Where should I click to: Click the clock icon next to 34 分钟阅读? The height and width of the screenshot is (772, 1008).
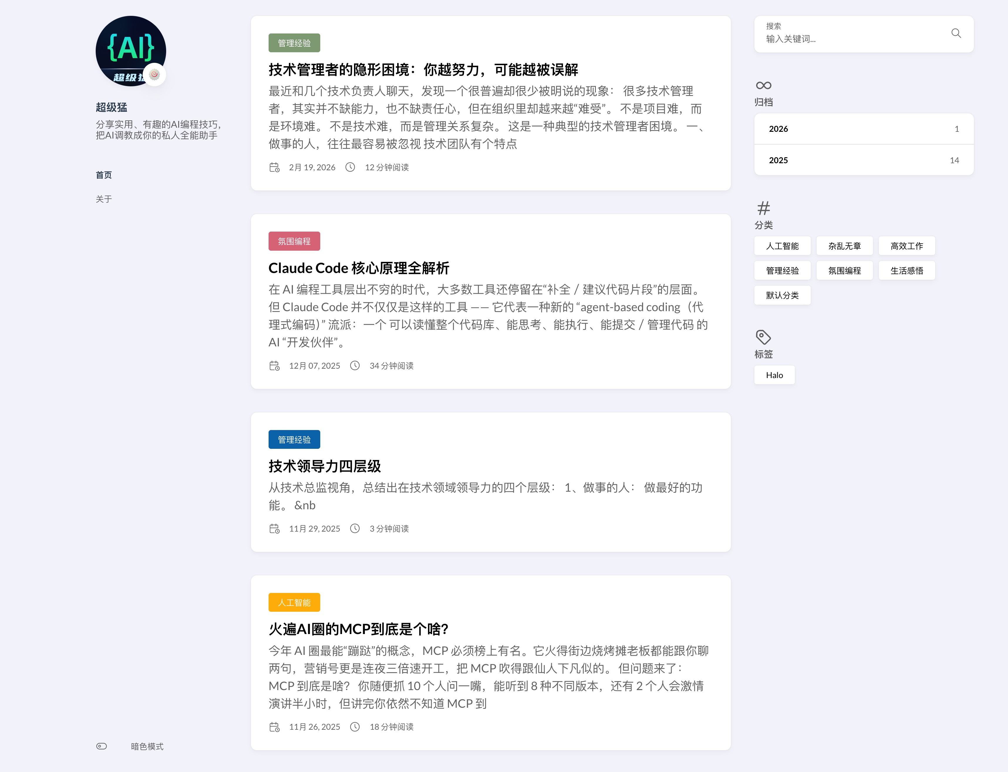[354, 366]
